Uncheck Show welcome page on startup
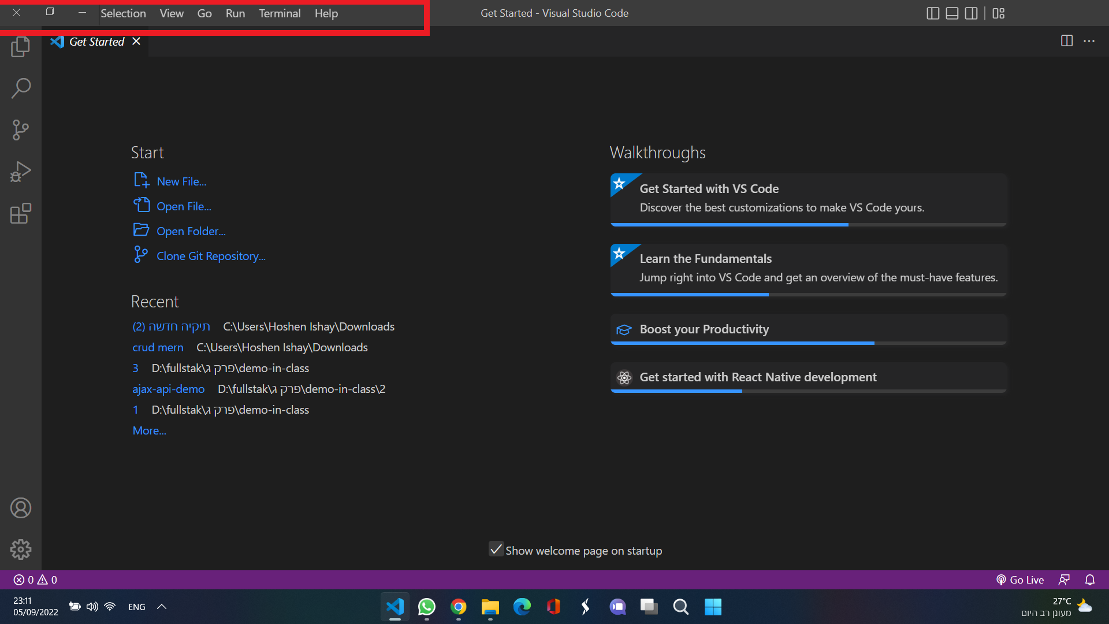This screenshot has height=624, width=1109. [x=496, y=549]
